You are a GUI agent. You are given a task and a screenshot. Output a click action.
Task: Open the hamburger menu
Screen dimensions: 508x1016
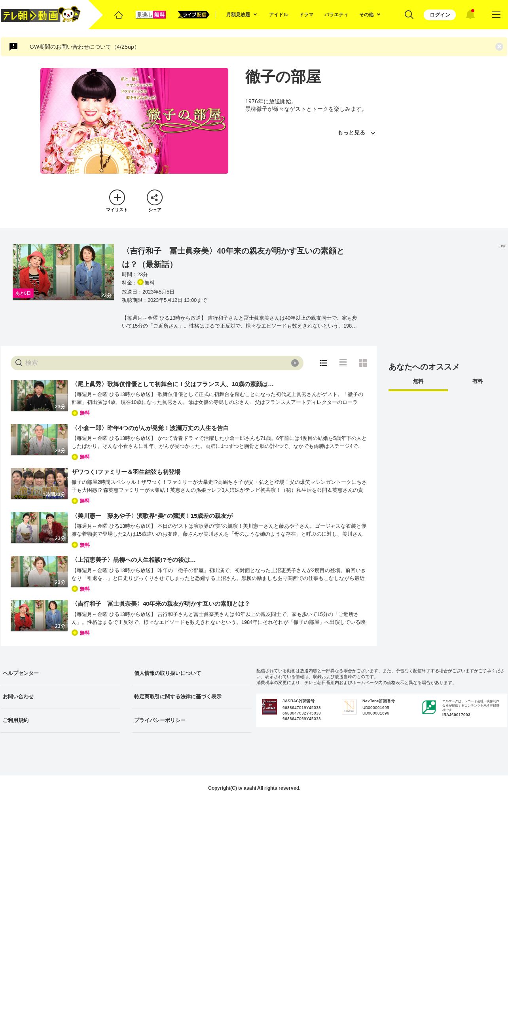click(x=496, y=15)
